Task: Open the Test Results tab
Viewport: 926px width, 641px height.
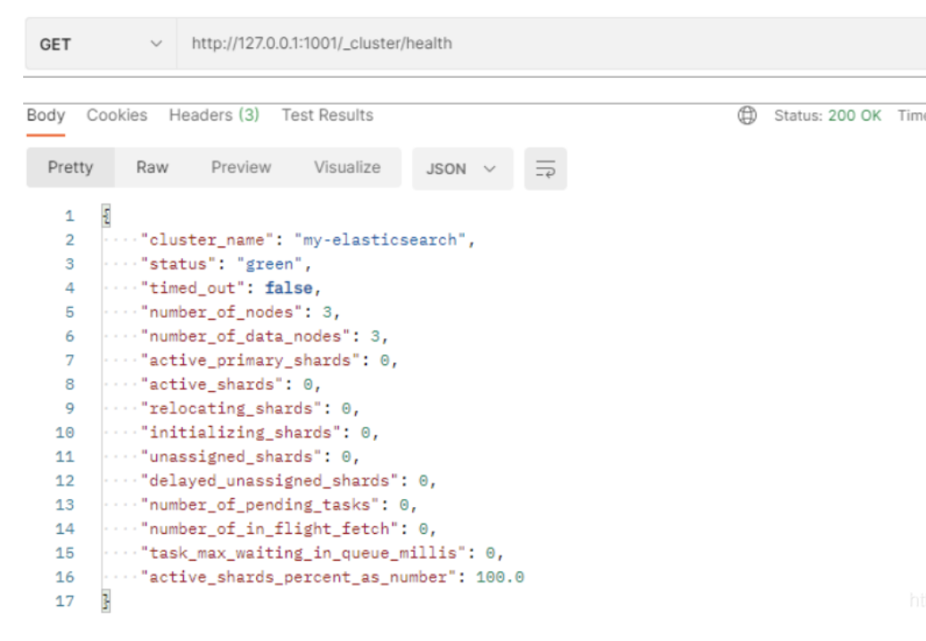Action: tap(327, 115)
